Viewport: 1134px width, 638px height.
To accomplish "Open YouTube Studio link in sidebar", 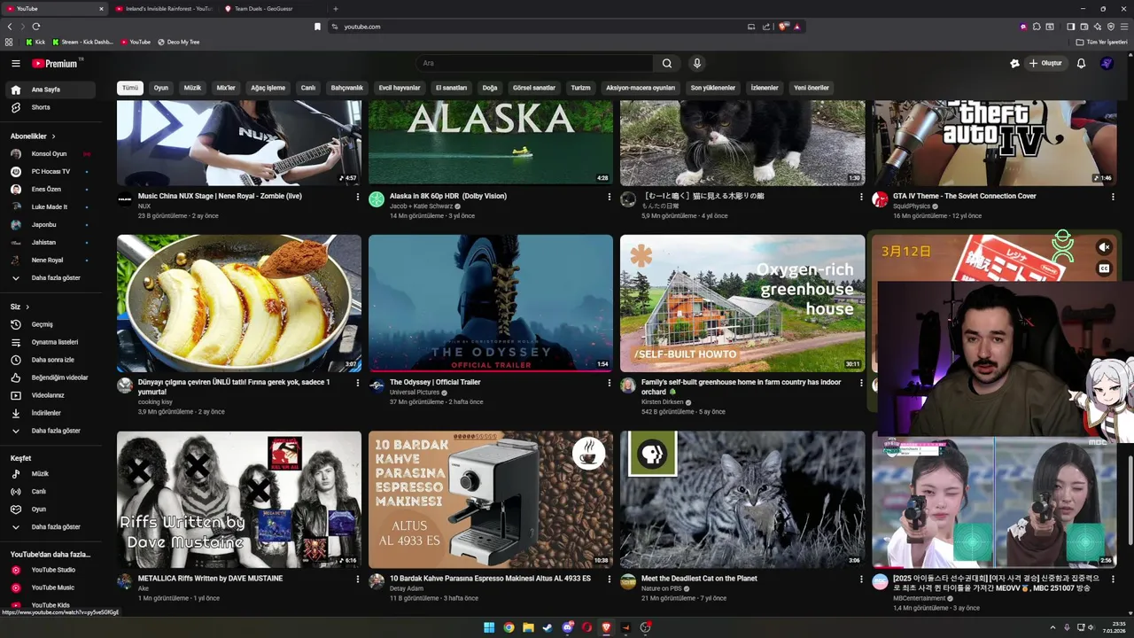I will (x=52, y=570).
